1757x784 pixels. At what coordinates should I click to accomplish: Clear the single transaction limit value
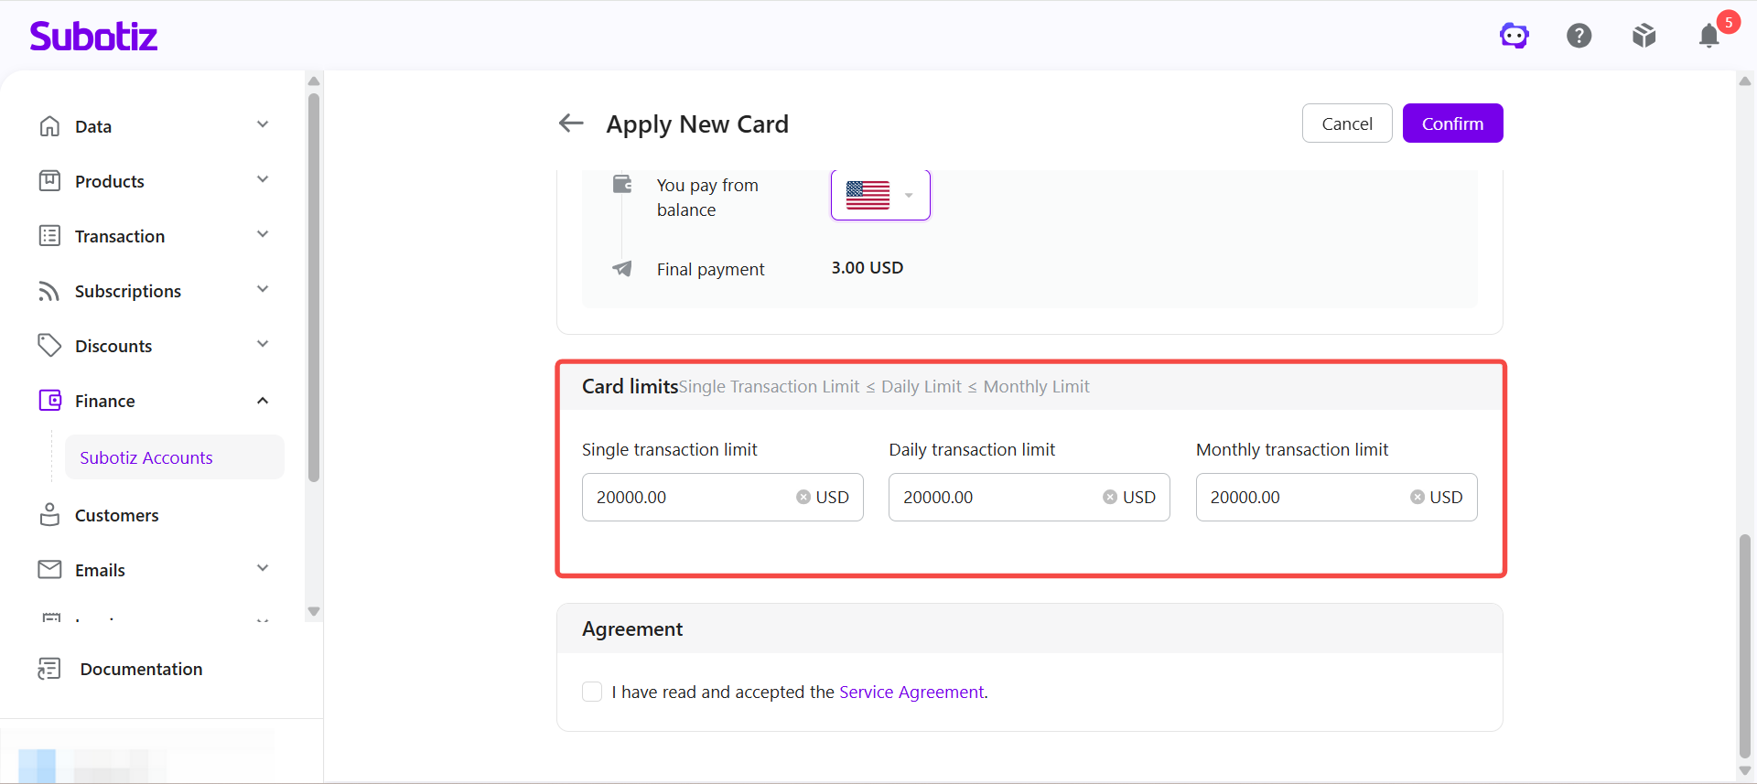tap(803, 497)
